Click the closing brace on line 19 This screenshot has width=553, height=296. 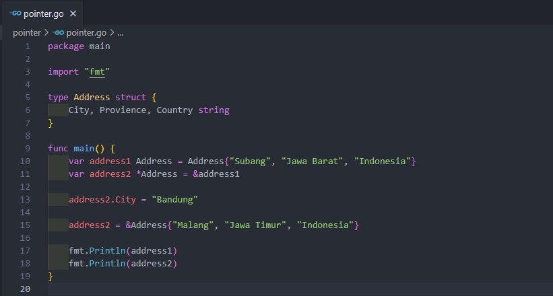pos(51,276)
